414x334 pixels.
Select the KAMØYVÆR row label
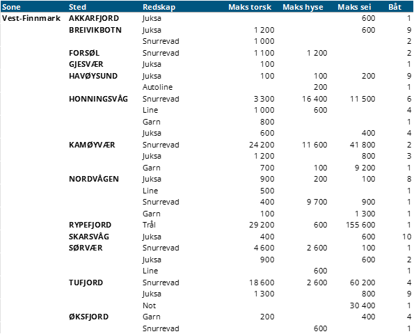click(92, 145)
